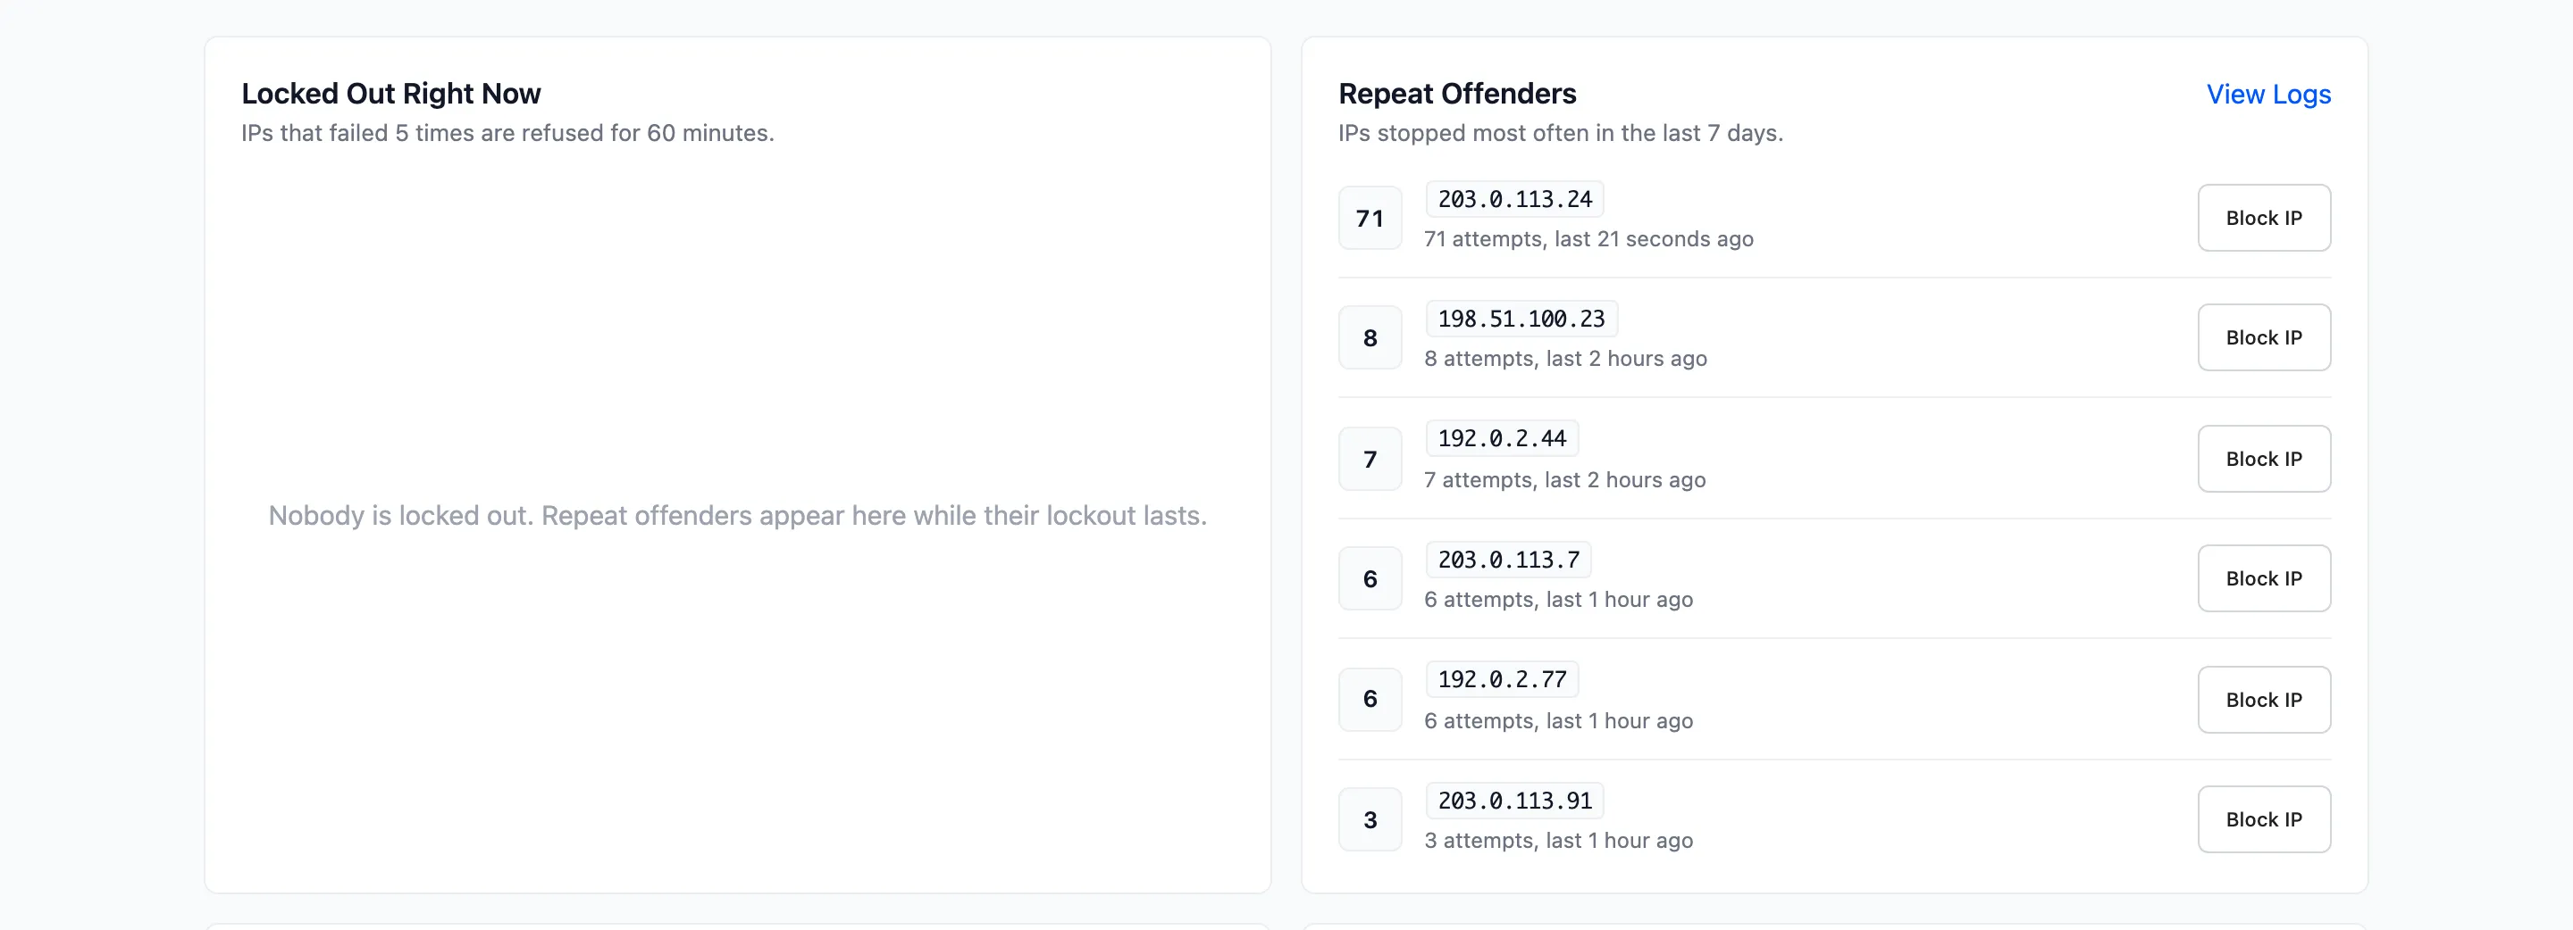The height and width of the screenshot is (930, 2573).
Task: Block IP 203.0.113.91
Action: point(2263,819)
